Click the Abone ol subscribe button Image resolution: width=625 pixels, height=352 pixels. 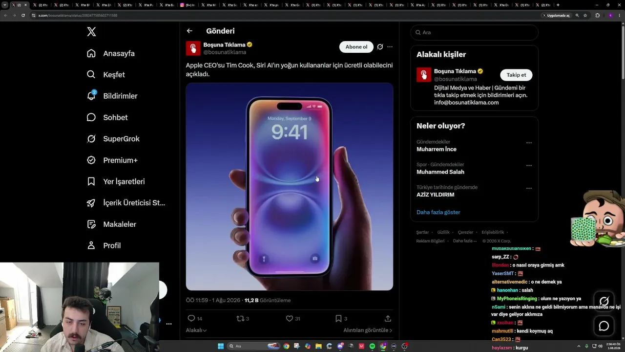point(356,47)
